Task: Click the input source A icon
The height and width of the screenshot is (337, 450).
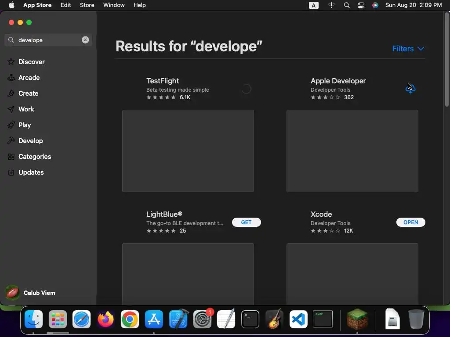Action: tap(313, 5)
